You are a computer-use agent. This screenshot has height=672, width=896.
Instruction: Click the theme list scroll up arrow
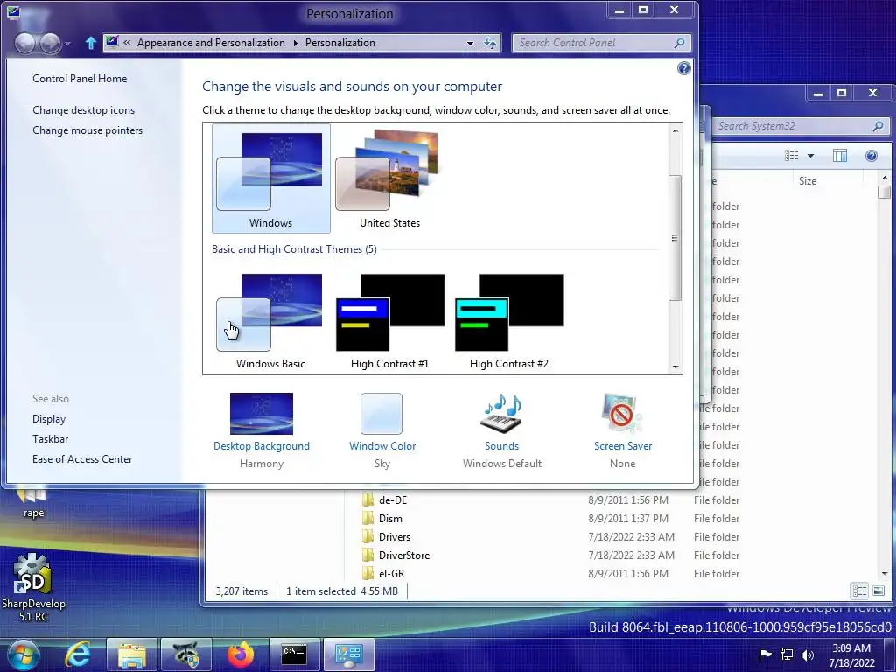[675, 130]
